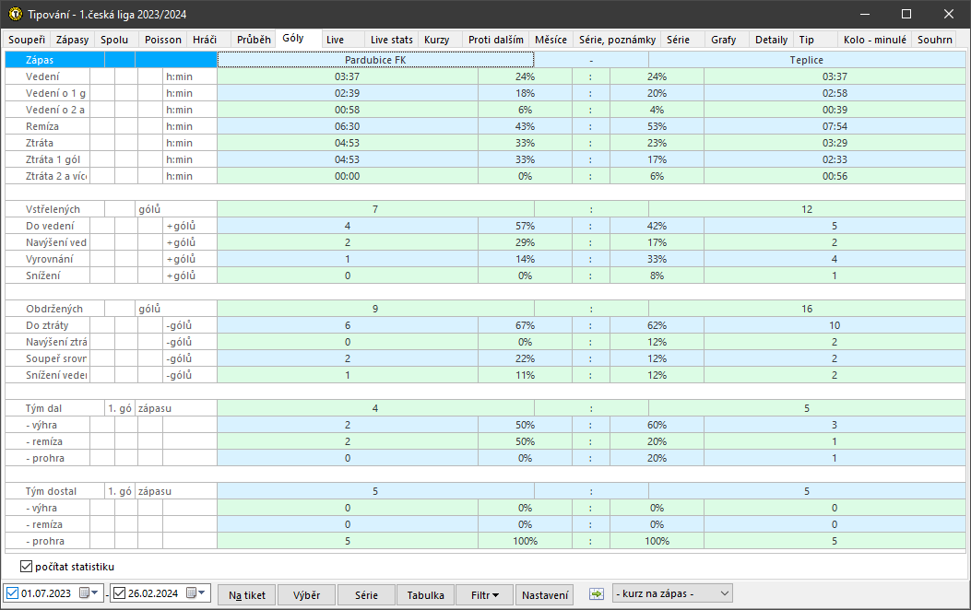The height and width of the screenshot is (610, 971).
Task: Switch to the Souhrn tab
Action: 934,40
